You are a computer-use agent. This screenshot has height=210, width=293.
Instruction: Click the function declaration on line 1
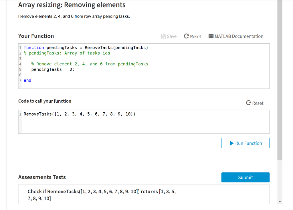click(86, 48)
